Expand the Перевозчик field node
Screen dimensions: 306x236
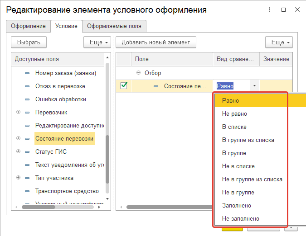click(x=18, y=112)
